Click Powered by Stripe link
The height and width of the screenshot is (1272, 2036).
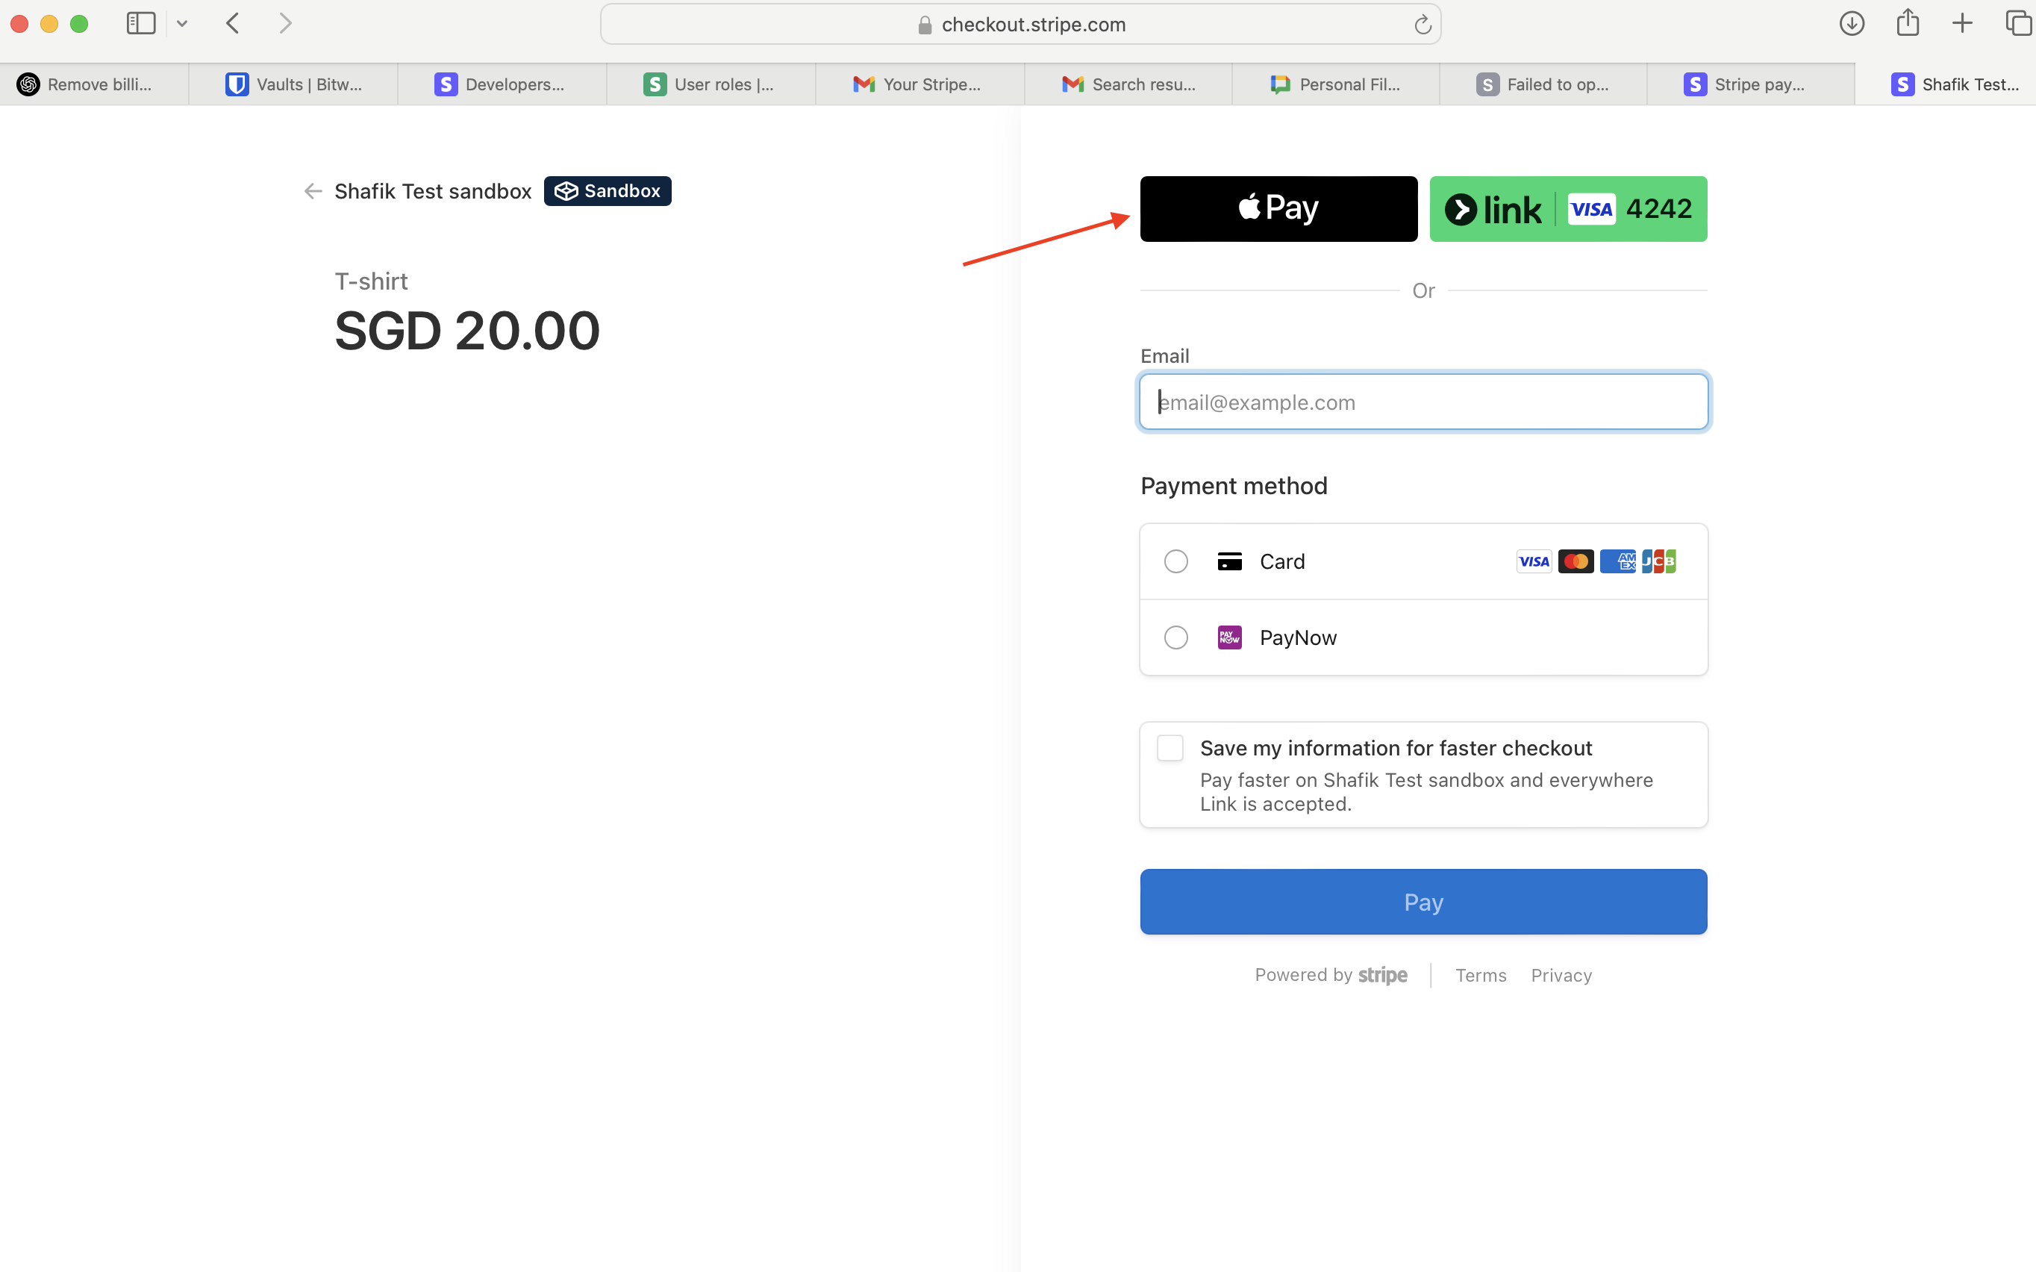tap(1331, 975)
